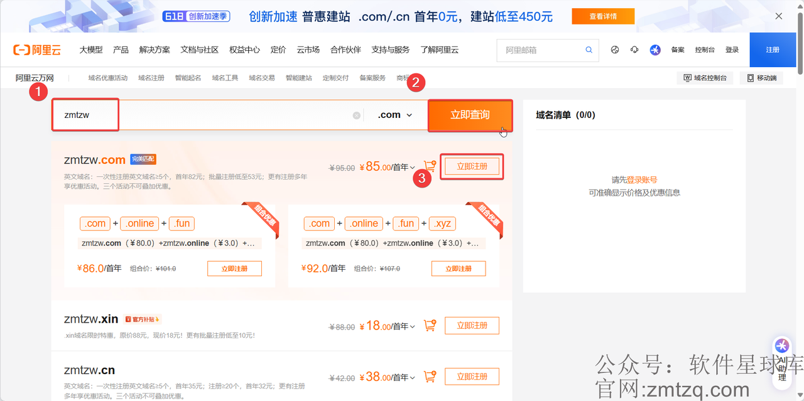Click the ¥86.0/首年 combo price

(99, 268)
